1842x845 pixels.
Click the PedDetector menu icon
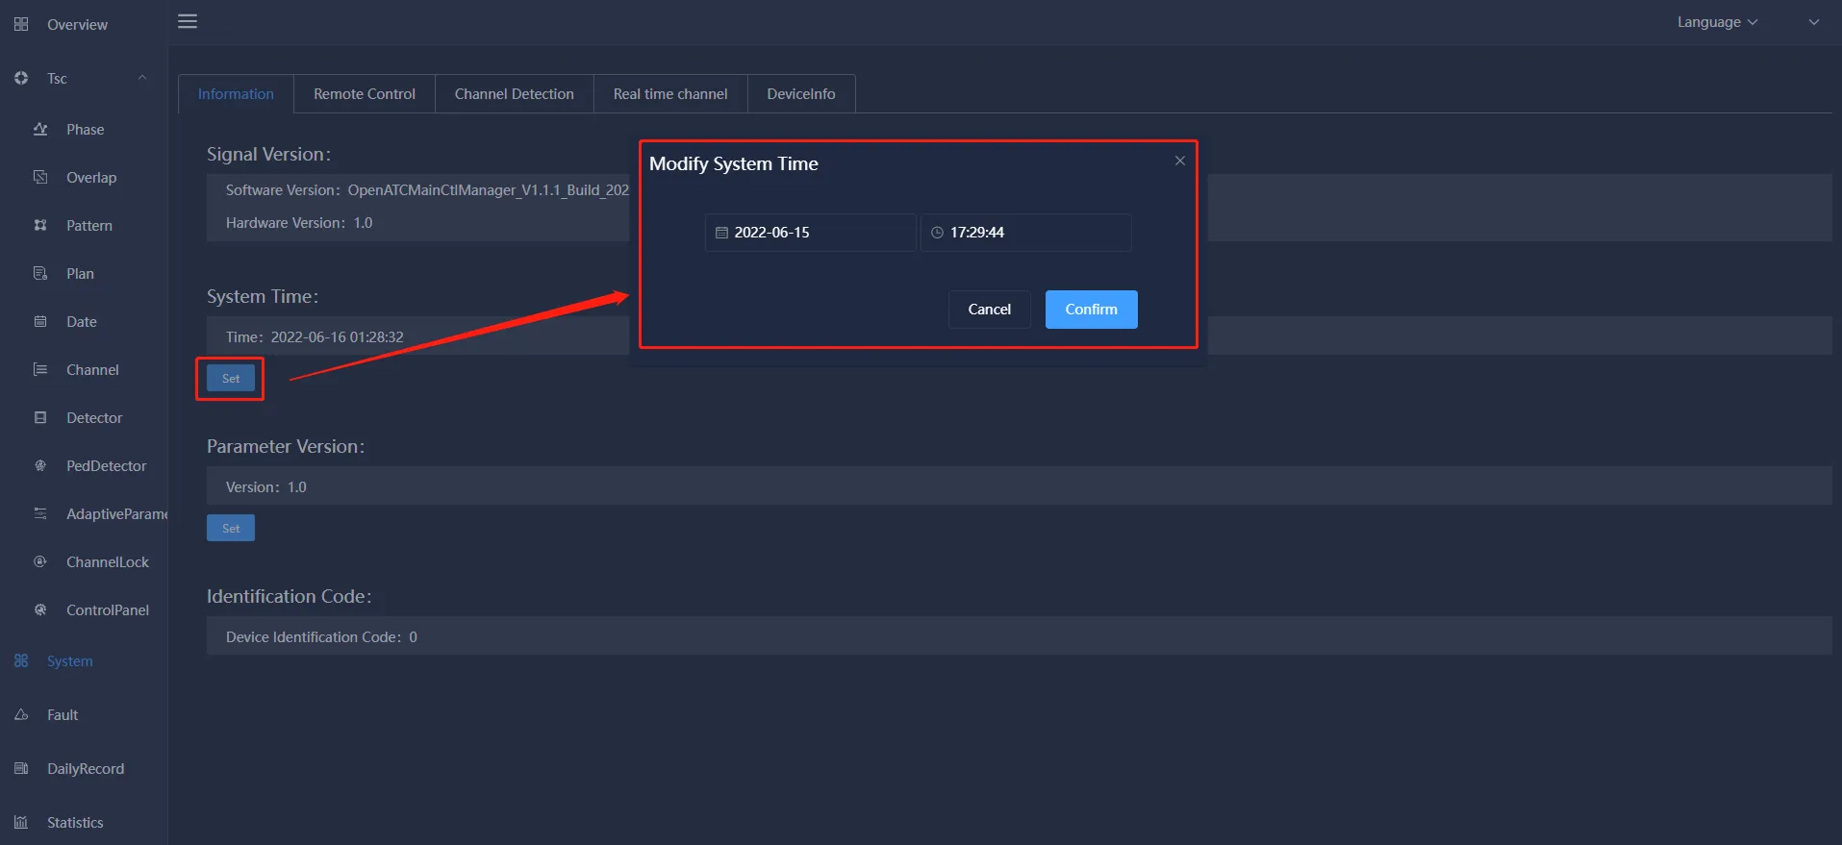pyautogui.click(x=40, y=465)
